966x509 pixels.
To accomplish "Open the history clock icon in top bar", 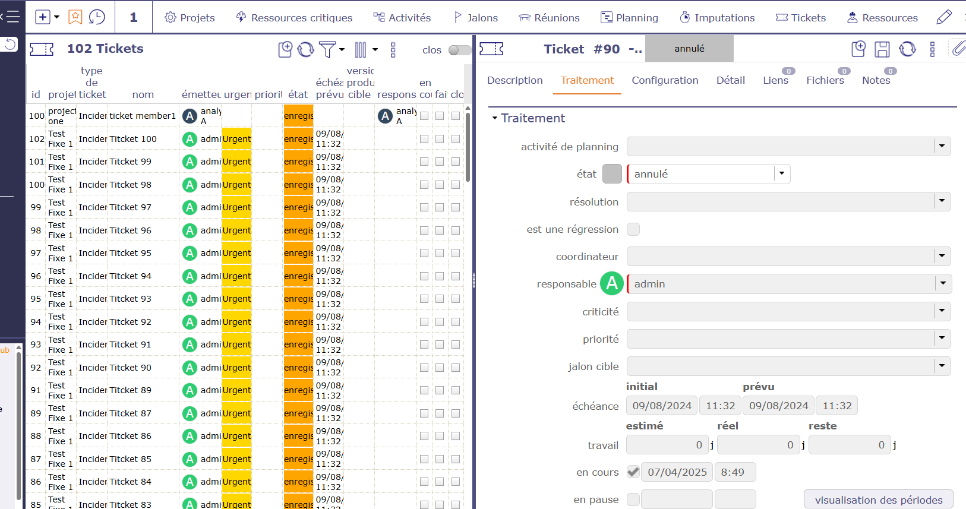I will click(97, 17).
